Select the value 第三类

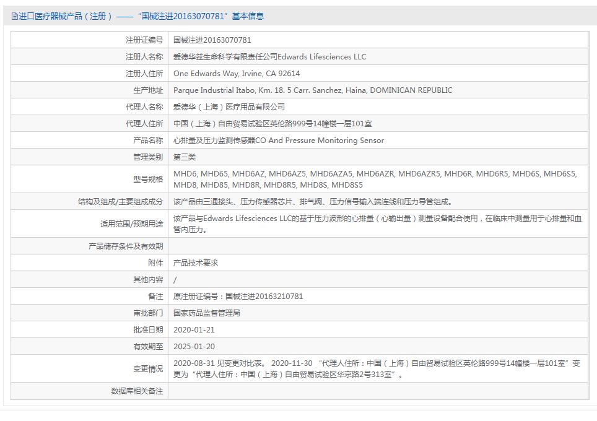click(185, 157)
